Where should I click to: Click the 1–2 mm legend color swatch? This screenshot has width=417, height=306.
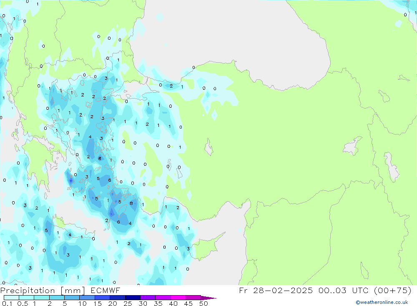click(x=41, y=298)
